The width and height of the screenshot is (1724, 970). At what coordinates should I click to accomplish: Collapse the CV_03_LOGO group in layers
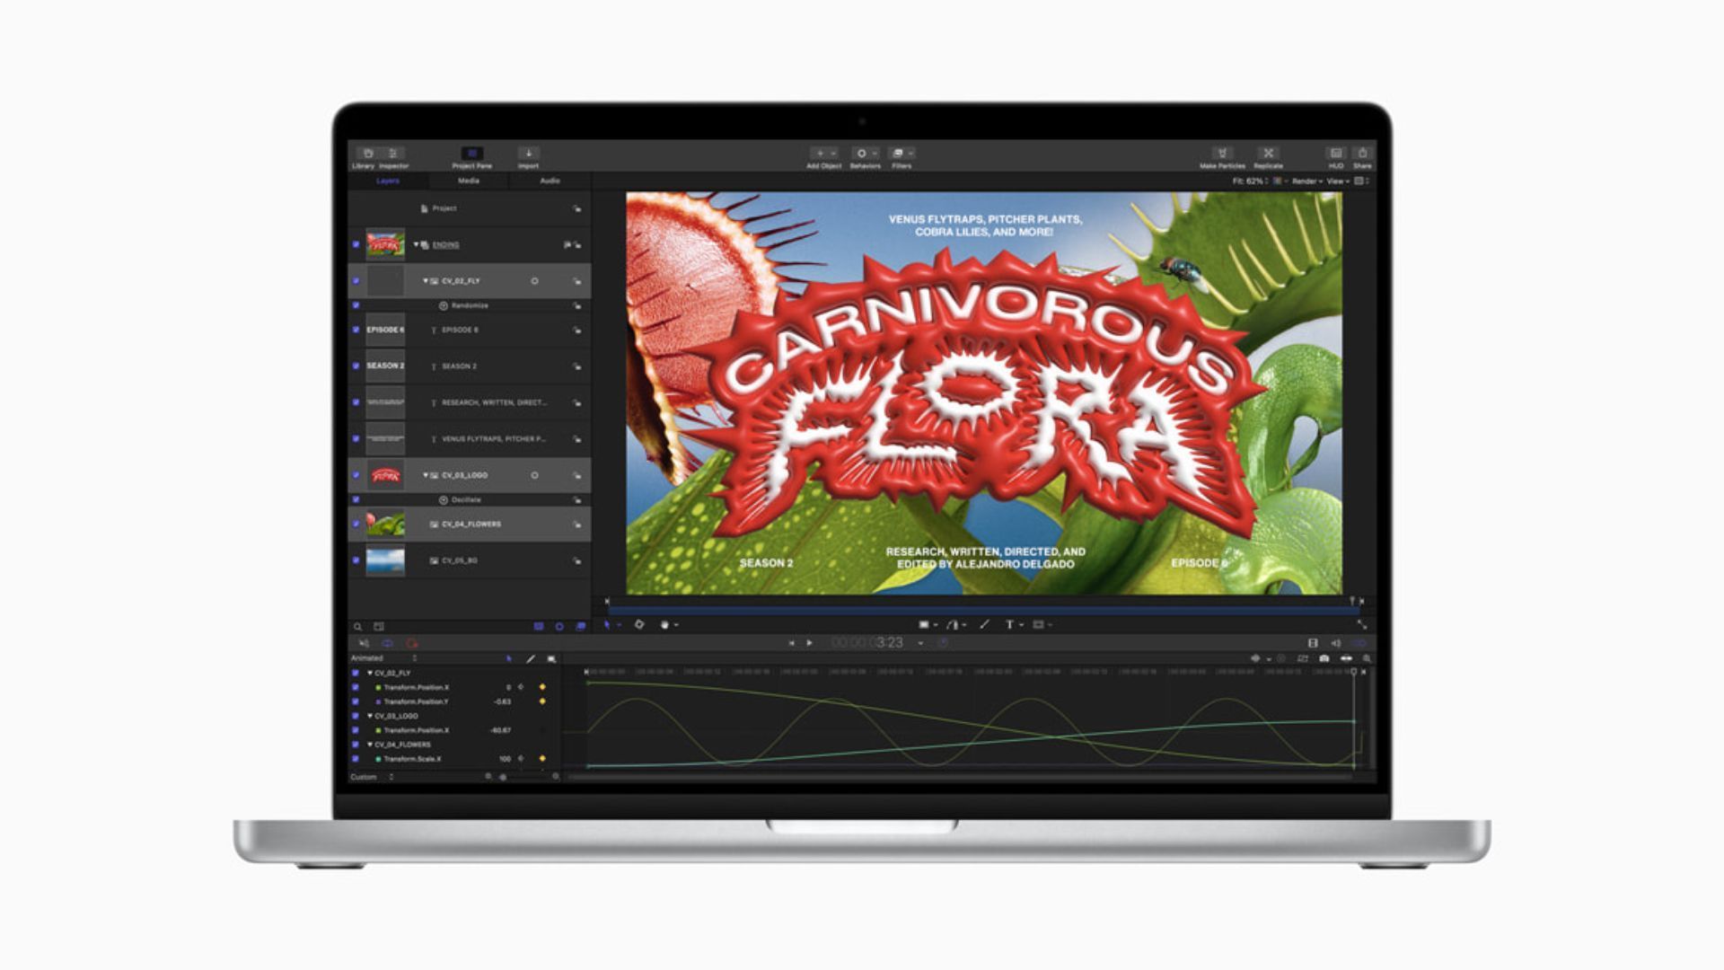[426, 475]
